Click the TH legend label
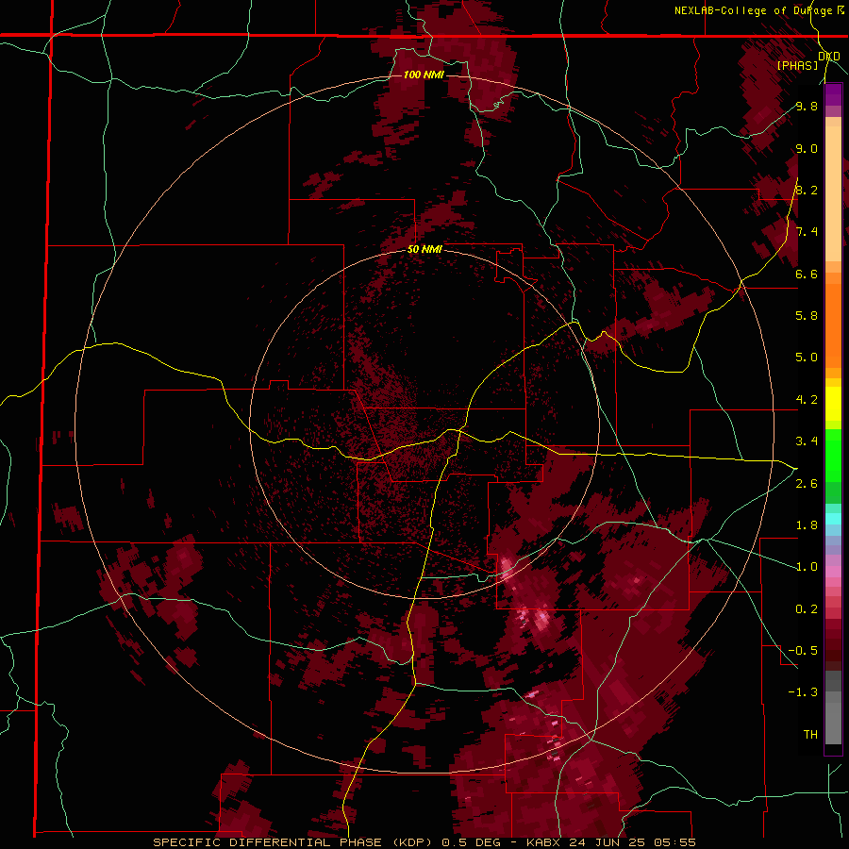Image resolution: width=849 pixels, height=849 pixels. coord(810,735)
